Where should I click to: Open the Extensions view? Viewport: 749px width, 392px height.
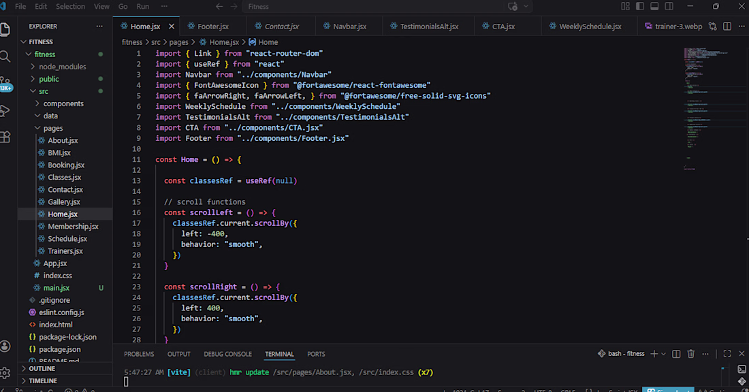pyautogui.click(x=5, y=137)
